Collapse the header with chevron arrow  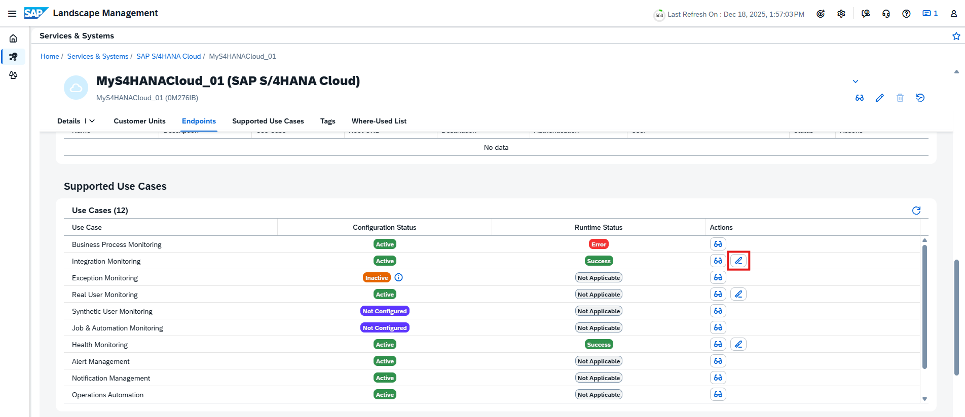click(x=855, y=81)
